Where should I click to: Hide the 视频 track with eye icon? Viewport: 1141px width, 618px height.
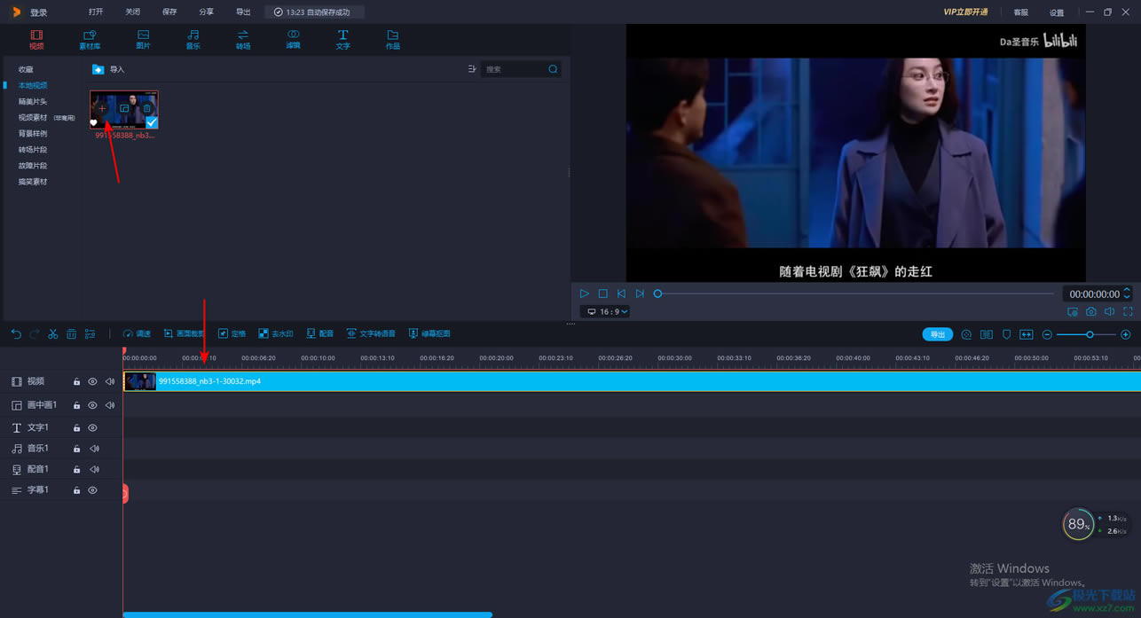[92, 381]
